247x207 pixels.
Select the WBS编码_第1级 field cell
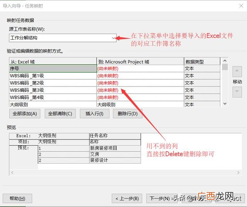coord(53,76)
